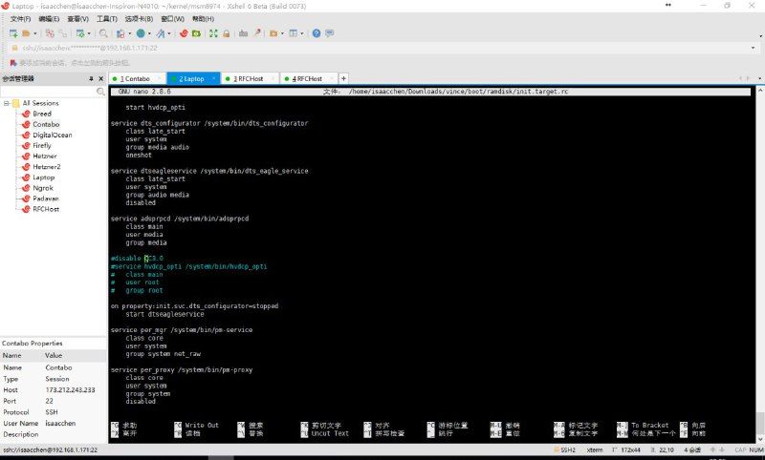The image size is (765, 460).
Task: Click the Host value 173.212.243.233
Action: click(x=70, y=390)
